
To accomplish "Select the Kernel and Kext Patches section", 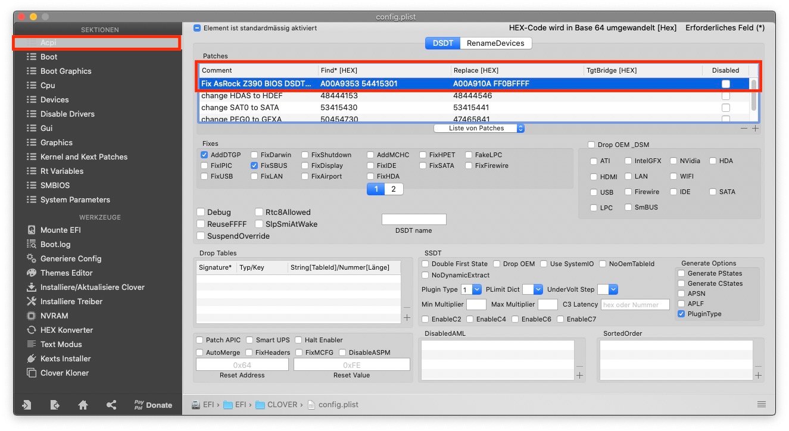I will pyautogui.click(x=84, y=157).
